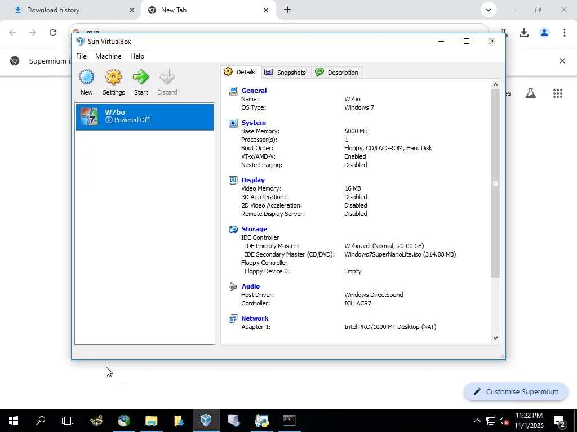
Task: Click the Network section icon
Action: (233, 318)
